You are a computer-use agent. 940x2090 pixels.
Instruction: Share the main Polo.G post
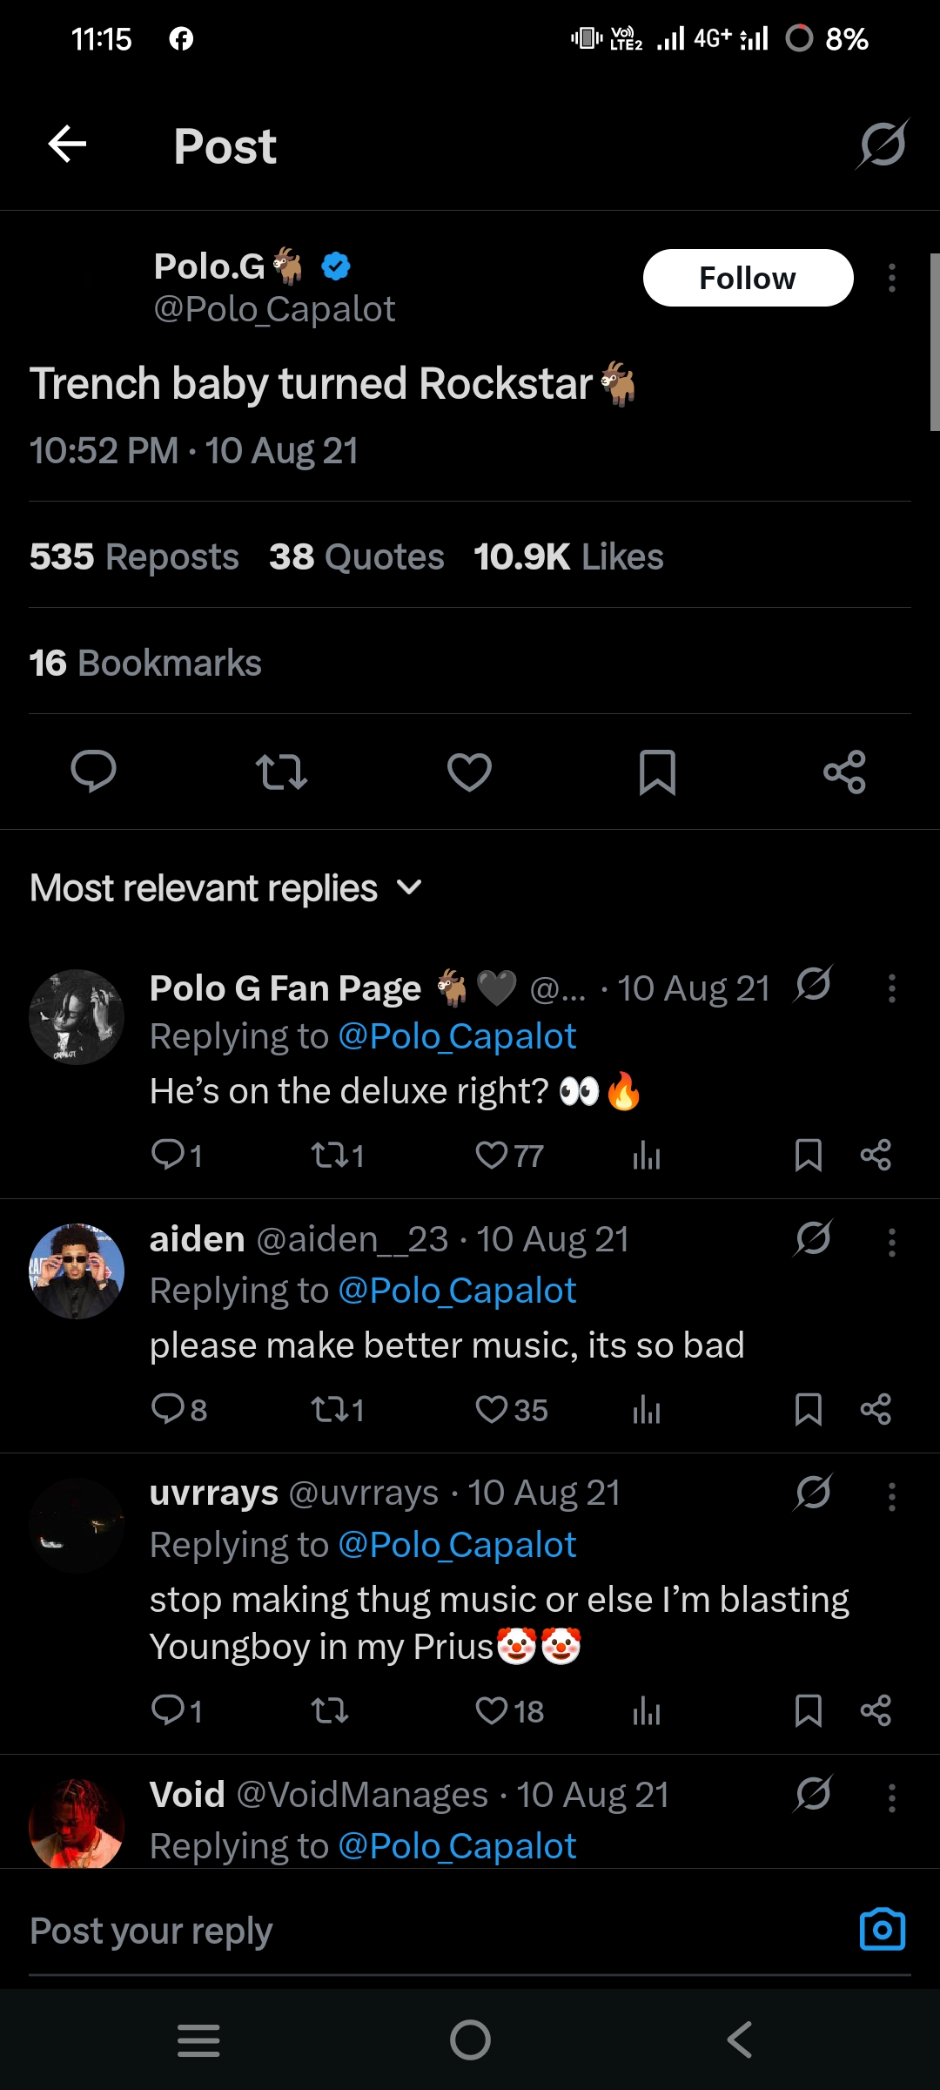(844, 772)
